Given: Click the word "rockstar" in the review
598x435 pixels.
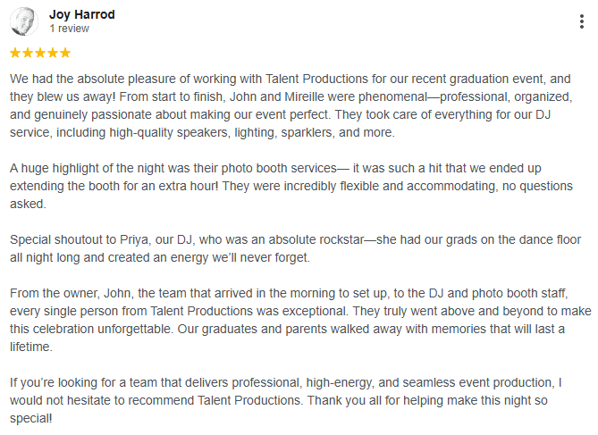Looking at the screenshot, I should [x=338, y=240].
